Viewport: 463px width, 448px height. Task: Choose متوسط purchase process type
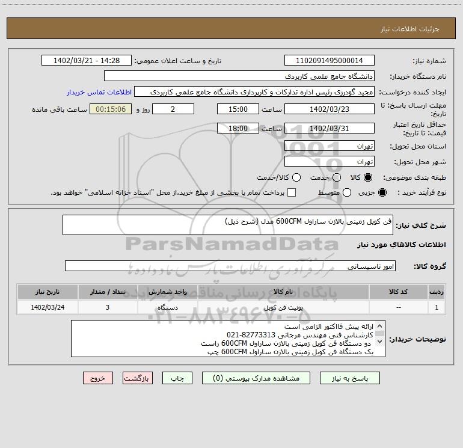click(347, 192)
